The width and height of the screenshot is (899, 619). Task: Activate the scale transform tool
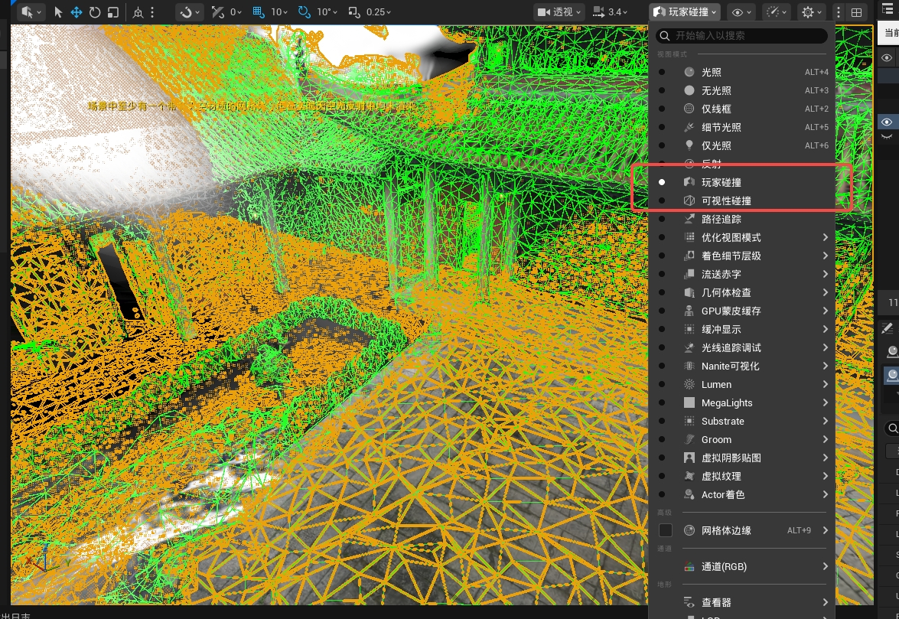coord(113,11)
